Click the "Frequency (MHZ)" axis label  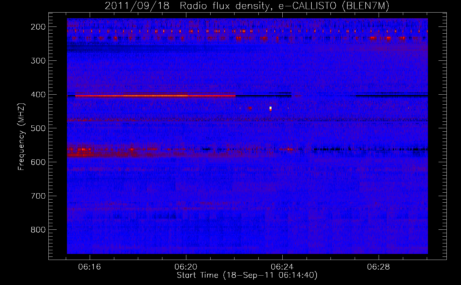(x=21, y=137)
